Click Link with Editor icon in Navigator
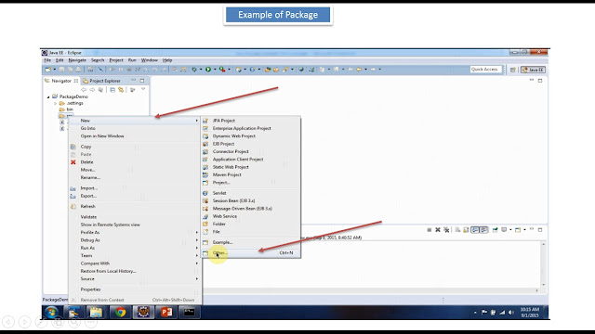This screenshot has height=334, width=595. (x=121, y=90)
